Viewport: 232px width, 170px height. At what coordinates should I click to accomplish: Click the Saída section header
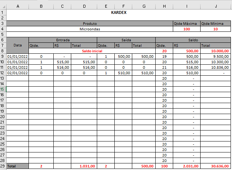pyautogui.click(x=126, y=40)
